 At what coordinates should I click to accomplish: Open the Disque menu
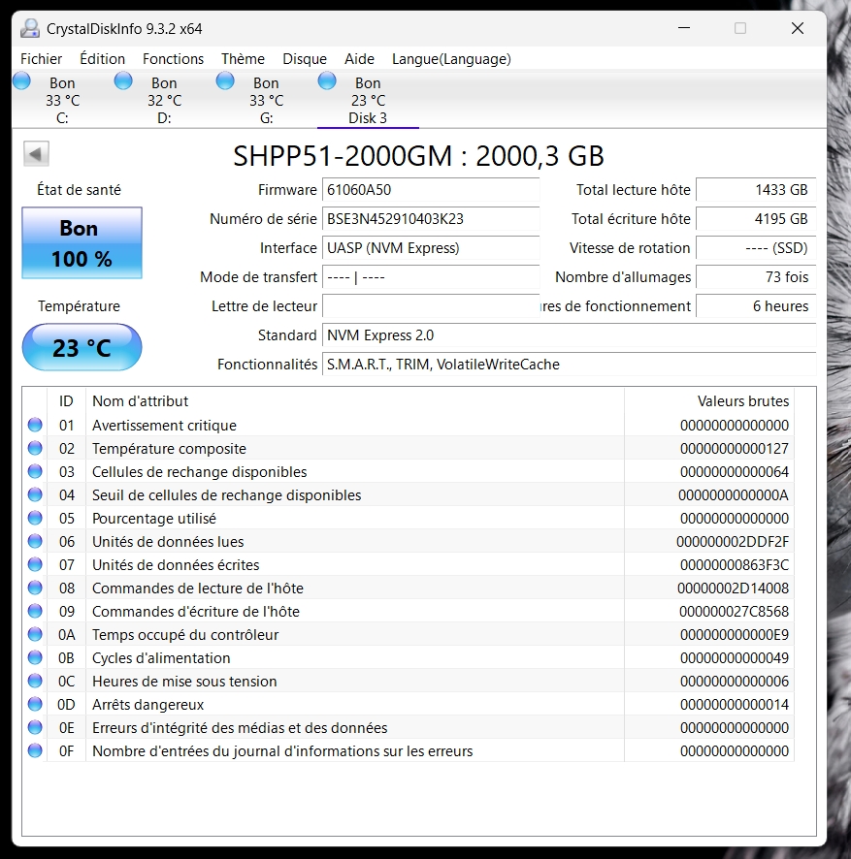(x=305, y=58)
